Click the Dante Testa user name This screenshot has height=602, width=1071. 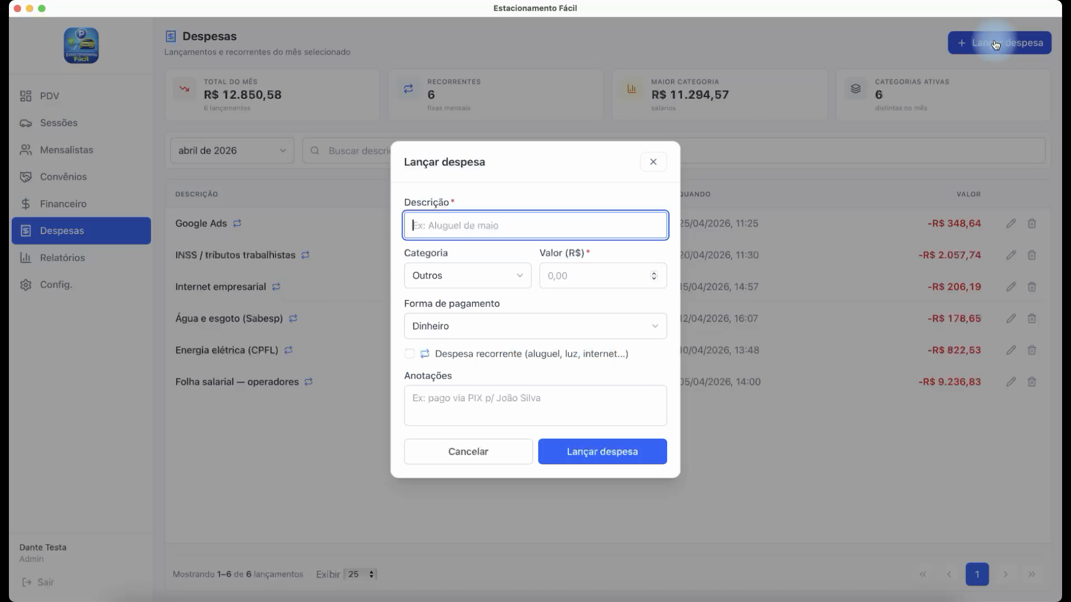click(43, 547)
